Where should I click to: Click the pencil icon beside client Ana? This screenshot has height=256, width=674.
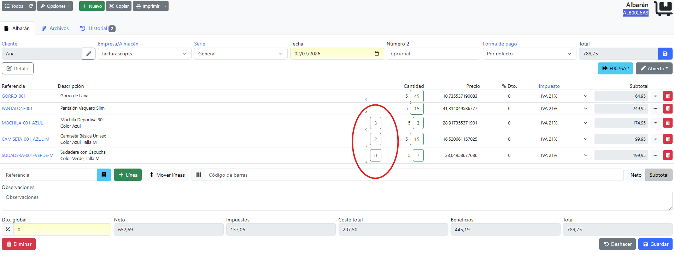[89, 54]
